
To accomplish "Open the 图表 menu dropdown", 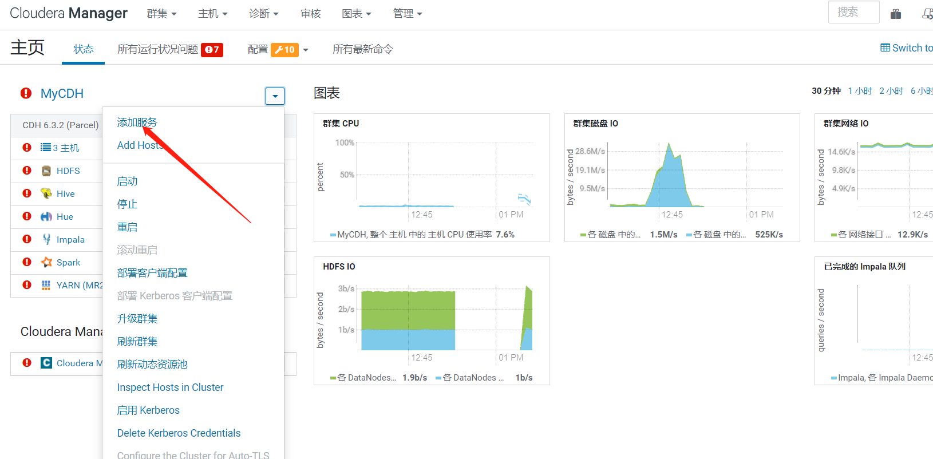I will [x=357, y=14].
